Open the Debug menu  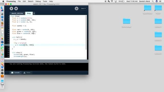point(38,1)
